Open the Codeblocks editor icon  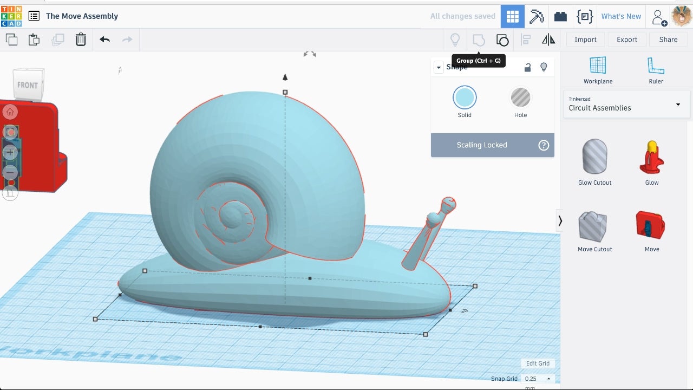click(585, 16)
